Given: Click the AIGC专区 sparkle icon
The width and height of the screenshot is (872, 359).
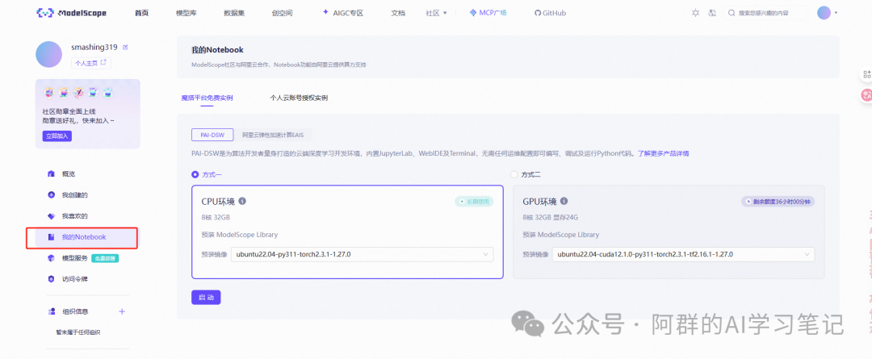Looking at the screenshot, I should pos(326,12).
